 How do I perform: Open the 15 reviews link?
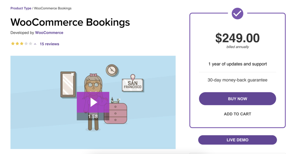click(49, 44)
